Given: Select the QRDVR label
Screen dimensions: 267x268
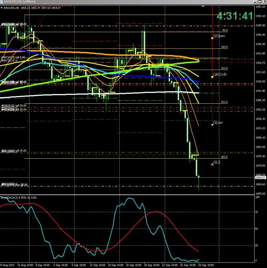Looking at the screenshot, I should point(220,75).
